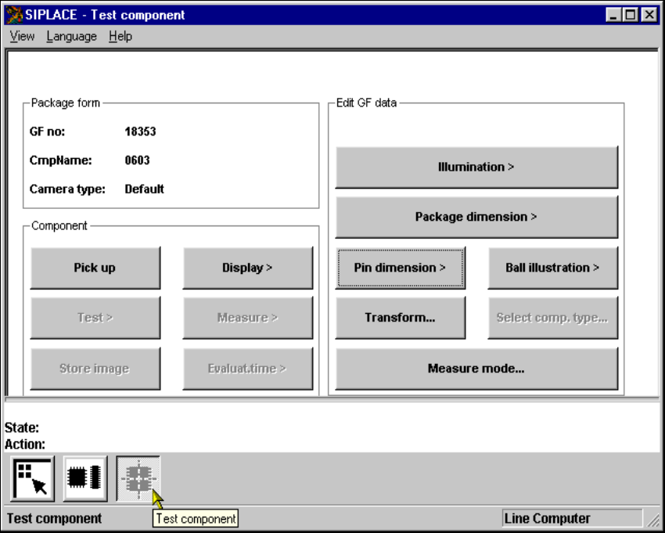Open Package dimension settings

pyautogui.click(x=476, y=217)
